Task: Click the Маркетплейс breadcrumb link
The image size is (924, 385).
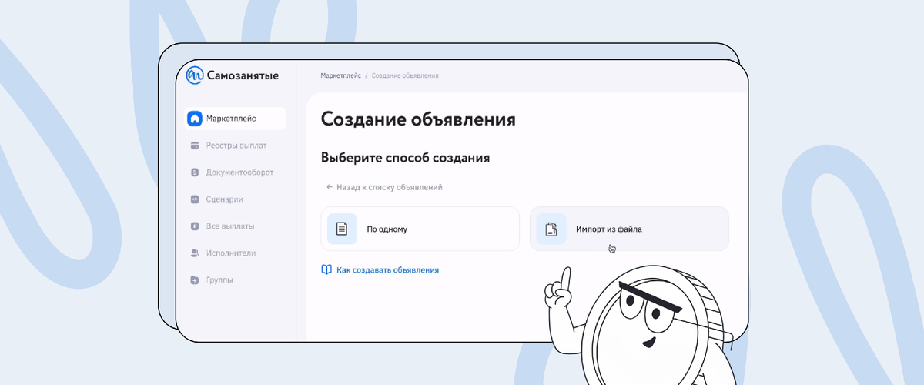Action: point(340,75)
